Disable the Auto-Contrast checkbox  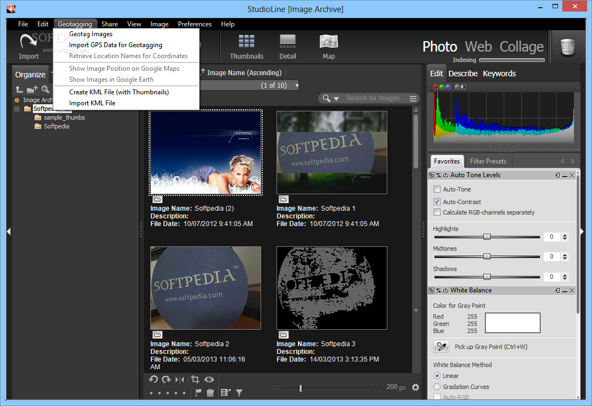(437, 202)
